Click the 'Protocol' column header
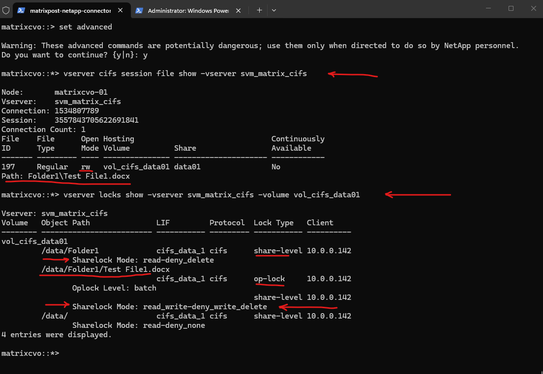 point(227,223)
